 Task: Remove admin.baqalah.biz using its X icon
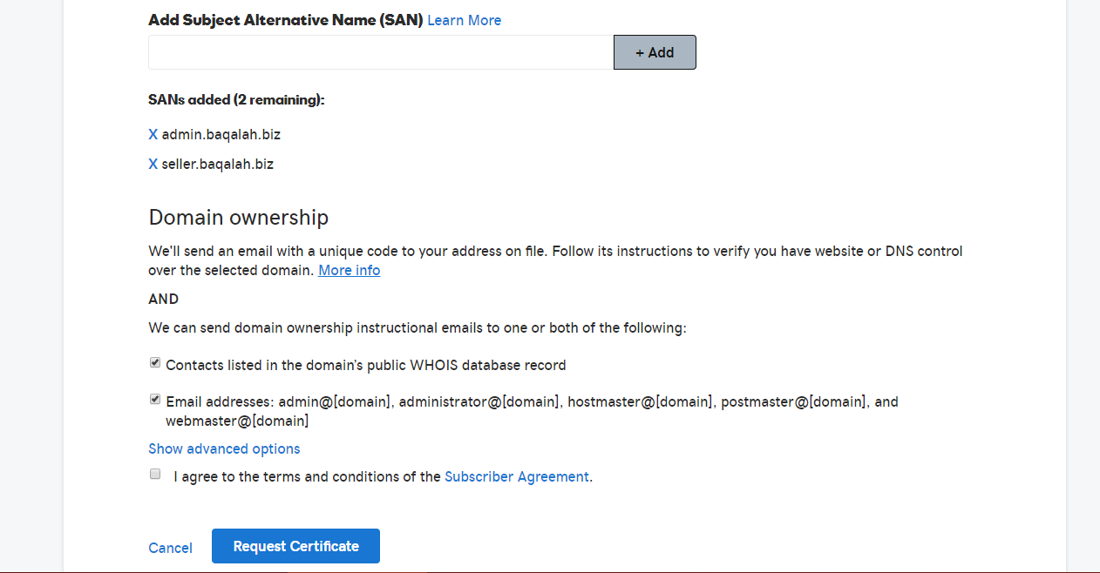pos(153,135)
